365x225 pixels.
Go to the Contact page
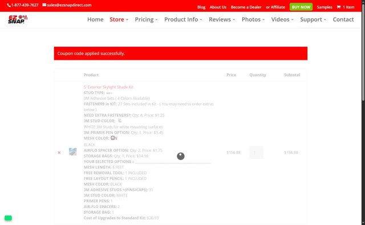point(343,19)
